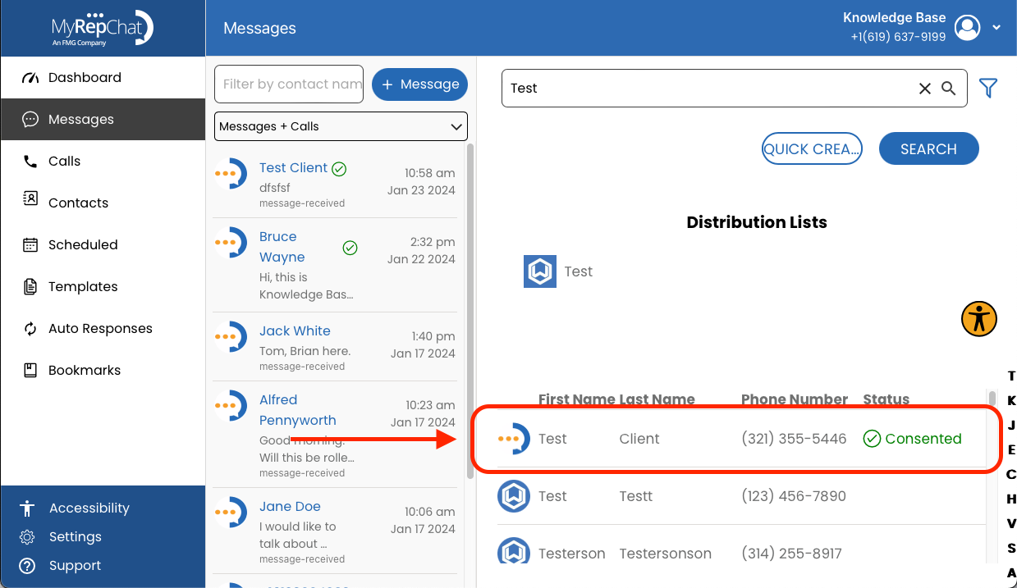Click the user profile avatar icon
The height and width of the screenshot is (588, 1017).
click(x=969, y=28)
